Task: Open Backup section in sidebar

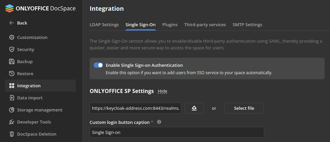Action: [x=40, y=61]
